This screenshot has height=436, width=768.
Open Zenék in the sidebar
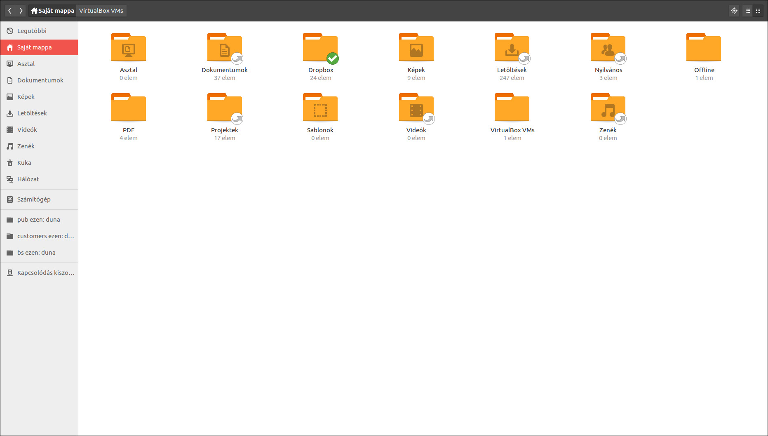[x=39, y=146]
